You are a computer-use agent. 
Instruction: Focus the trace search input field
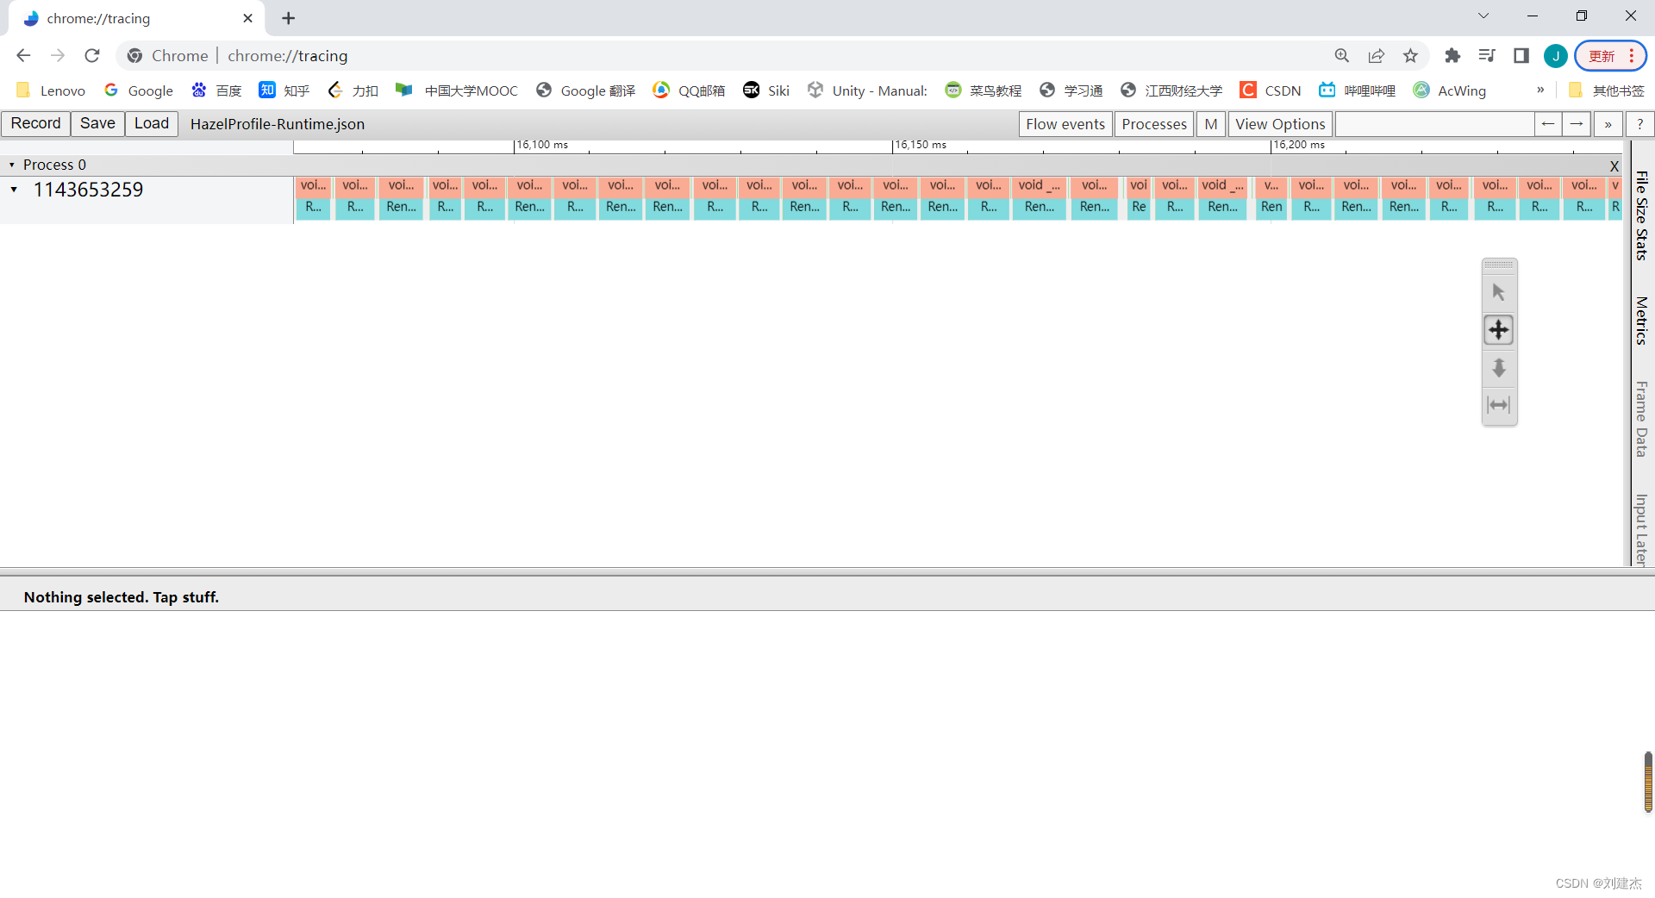[x=1434, y=124]
